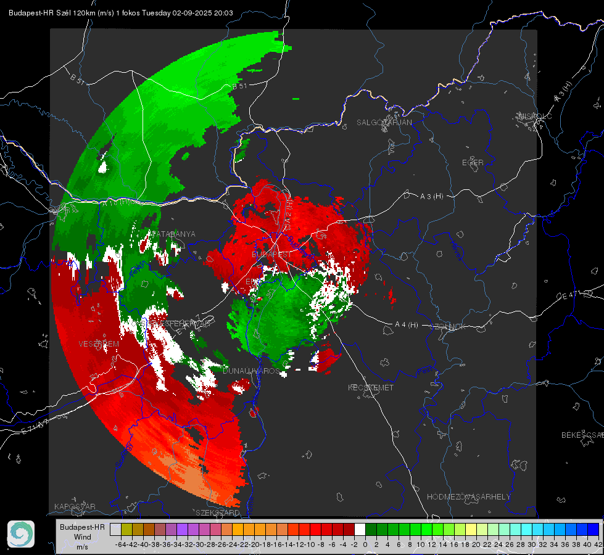
Task: Click the Budapest-HR Wind m/s legend label
Action: point(83,537)
